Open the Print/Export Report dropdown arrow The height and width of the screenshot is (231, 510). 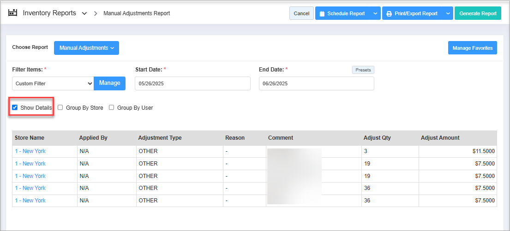448,14
